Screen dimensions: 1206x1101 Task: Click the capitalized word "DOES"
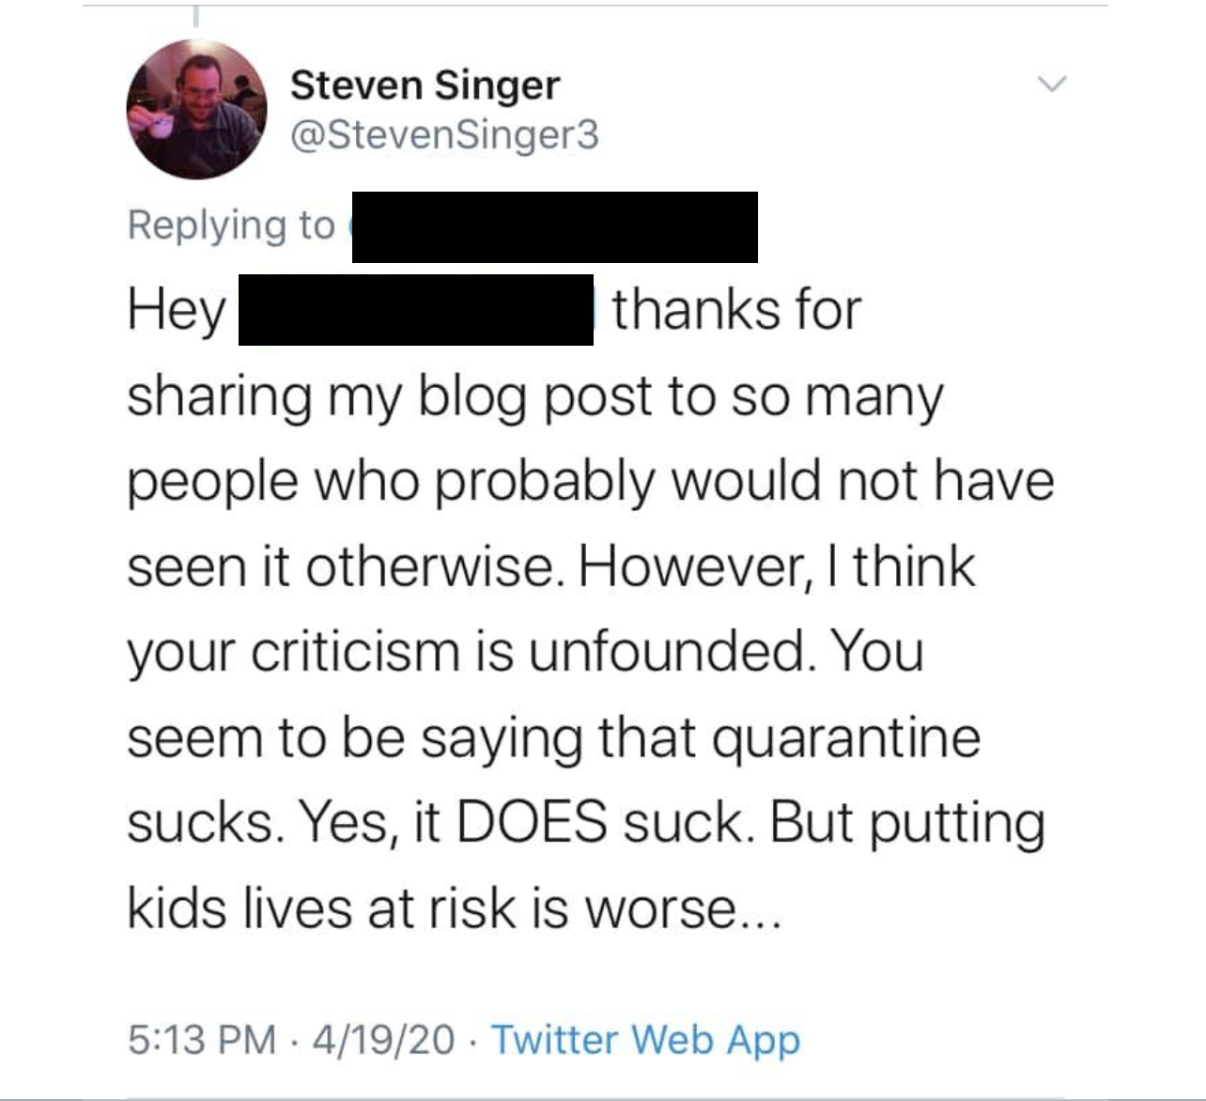pos(533,823)
